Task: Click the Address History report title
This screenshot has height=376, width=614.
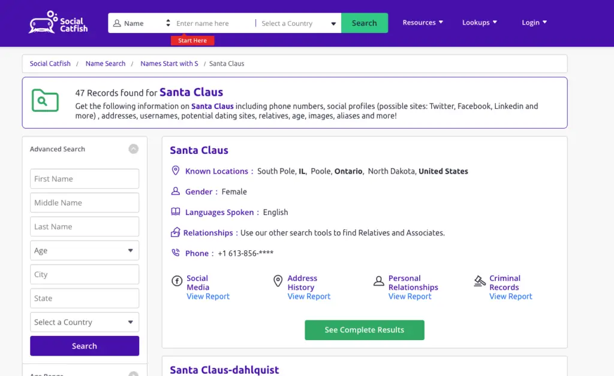Action: 302,283
